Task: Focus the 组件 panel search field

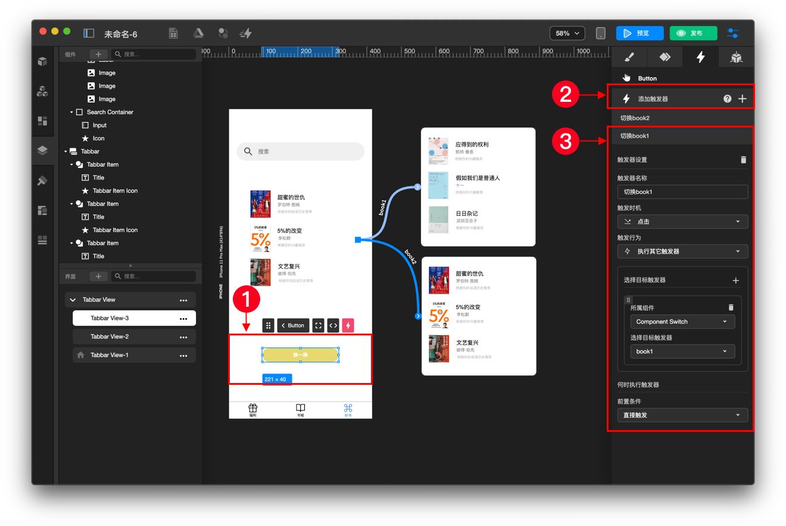Action: coord(154,54)
